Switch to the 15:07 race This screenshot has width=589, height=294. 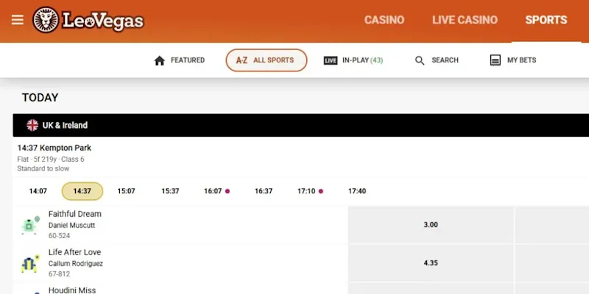coord(126,191)
